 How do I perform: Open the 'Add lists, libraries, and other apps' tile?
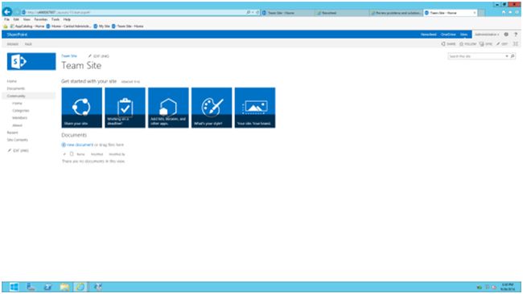pos(168,108)
